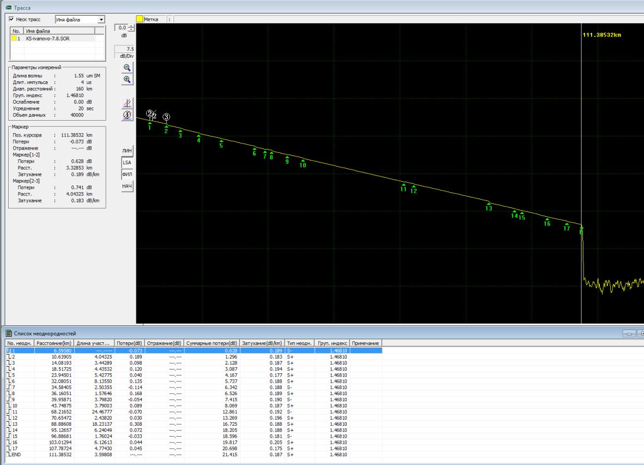The height and width of the screenshot is (465, 644).
Task: Click the crossed-out circled number marker icon
Action: click(x=127, y=115)
